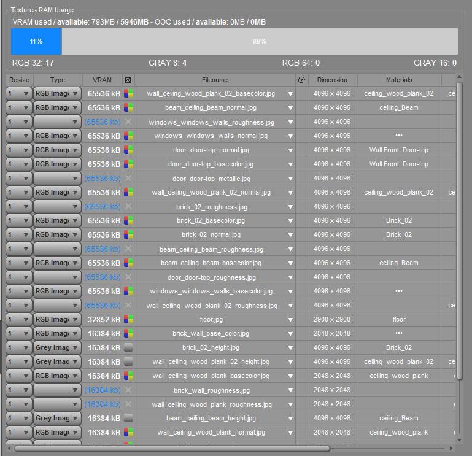This screenshot has width=472, height=456.
Task: Click the target column header icon
Action: coord(301,80)
